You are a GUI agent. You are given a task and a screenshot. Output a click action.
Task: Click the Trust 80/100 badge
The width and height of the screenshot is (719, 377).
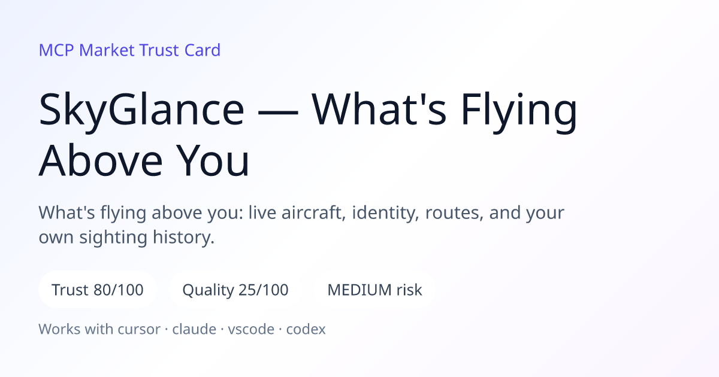coord(98,290)
